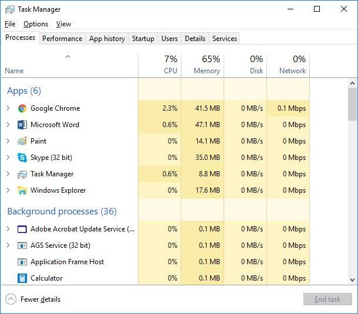Open the Options menu
This screenshot has width=358, height=314.
pos(36,24)
